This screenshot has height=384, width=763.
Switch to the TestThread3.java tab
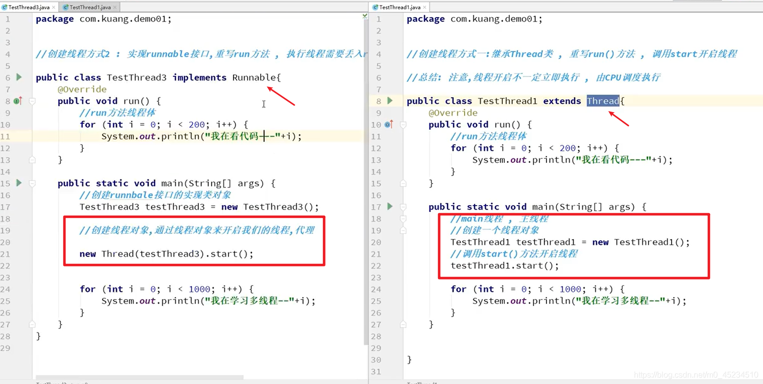point(29,8)
